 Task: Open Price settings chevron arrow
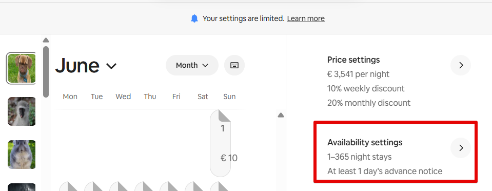point(461,65)
